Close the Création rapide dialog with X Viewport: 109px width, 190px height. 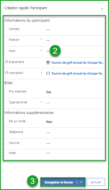coord(102,9)
